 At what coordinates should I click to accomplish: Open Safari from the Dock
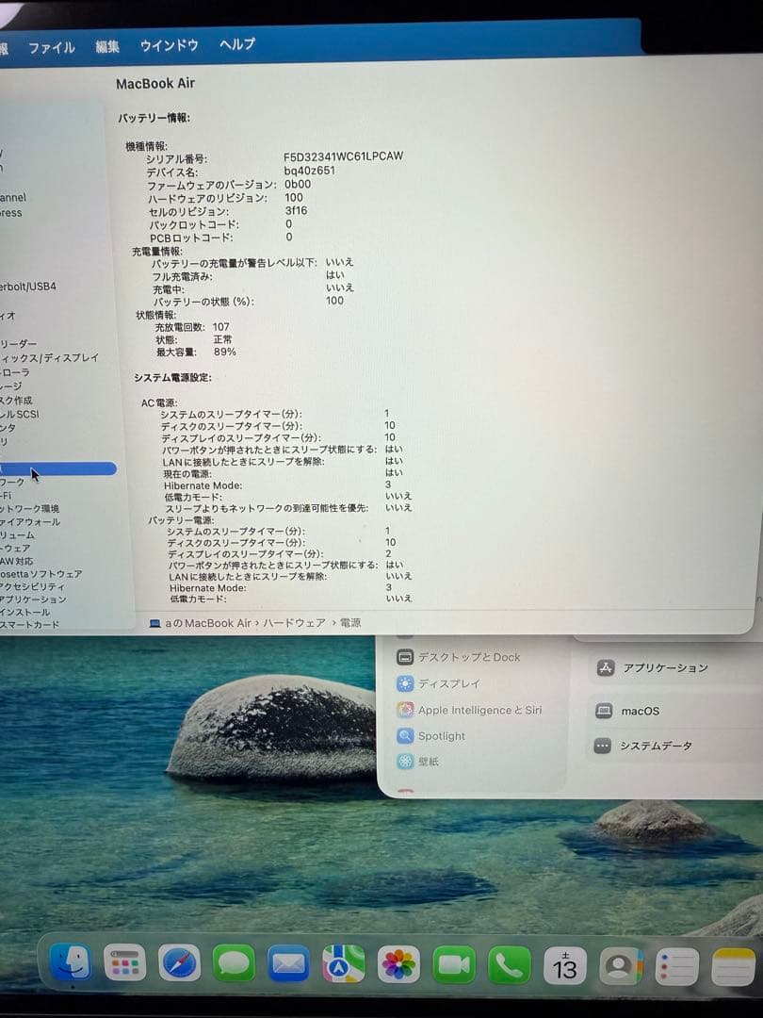(179, 963)
